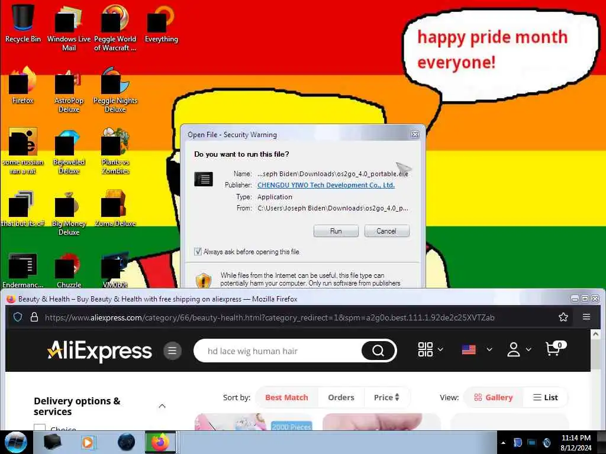Click the page scrollbar up arrow
The width and height of the screenshot is (606, 454).
(595, 333)
